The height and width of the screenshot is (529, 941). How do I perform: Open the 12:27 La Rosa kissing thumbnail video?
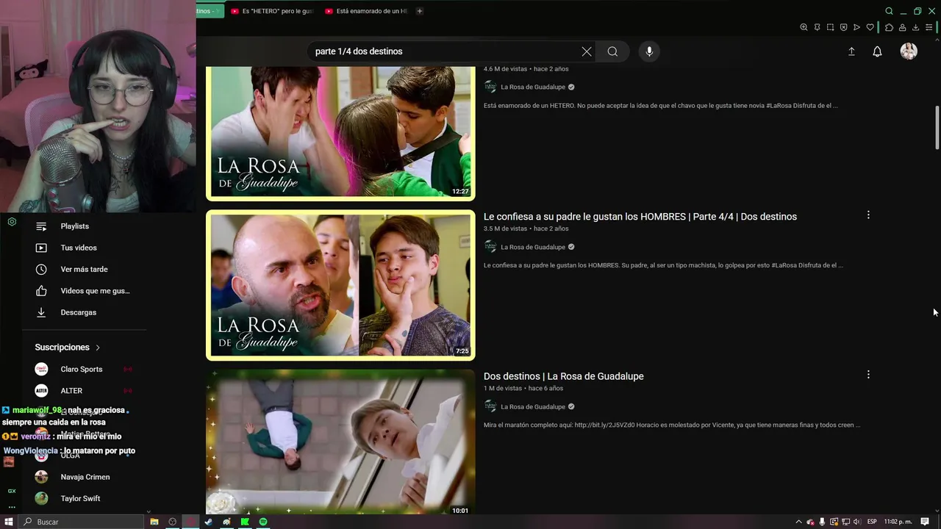[x=340, y=132]
